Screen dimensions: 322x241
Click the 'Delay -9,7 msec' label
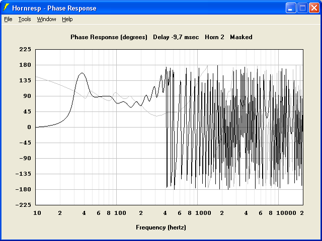(x=176, y=37)
